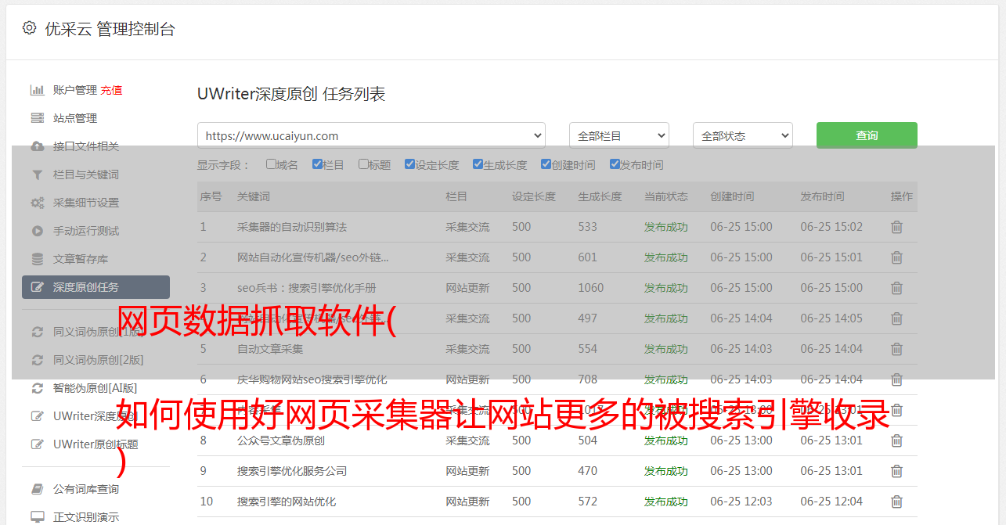1006x525 pixels.
Task: Uncheck the 发布时间 checkbox
Action: 615,164
